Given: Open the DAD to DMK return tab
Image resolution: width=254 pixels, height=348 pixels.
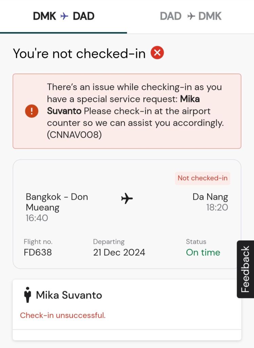Looking at the screenshot, I should point(191,16).
